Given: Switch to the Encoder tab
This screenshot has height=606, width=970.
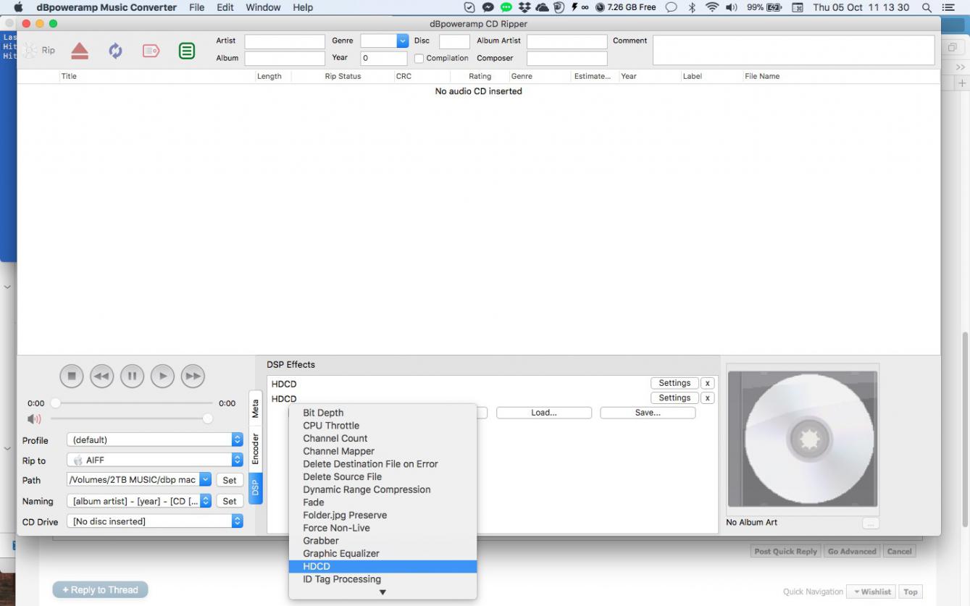Looking at the screenshot, I should (255, 449).
